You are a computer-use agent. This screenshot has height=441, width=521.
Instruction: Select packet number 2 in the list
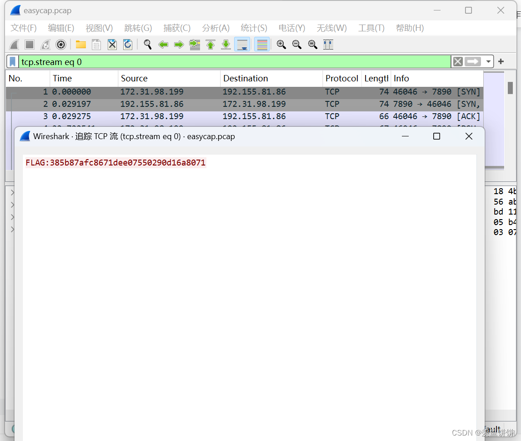pos(136,104)
